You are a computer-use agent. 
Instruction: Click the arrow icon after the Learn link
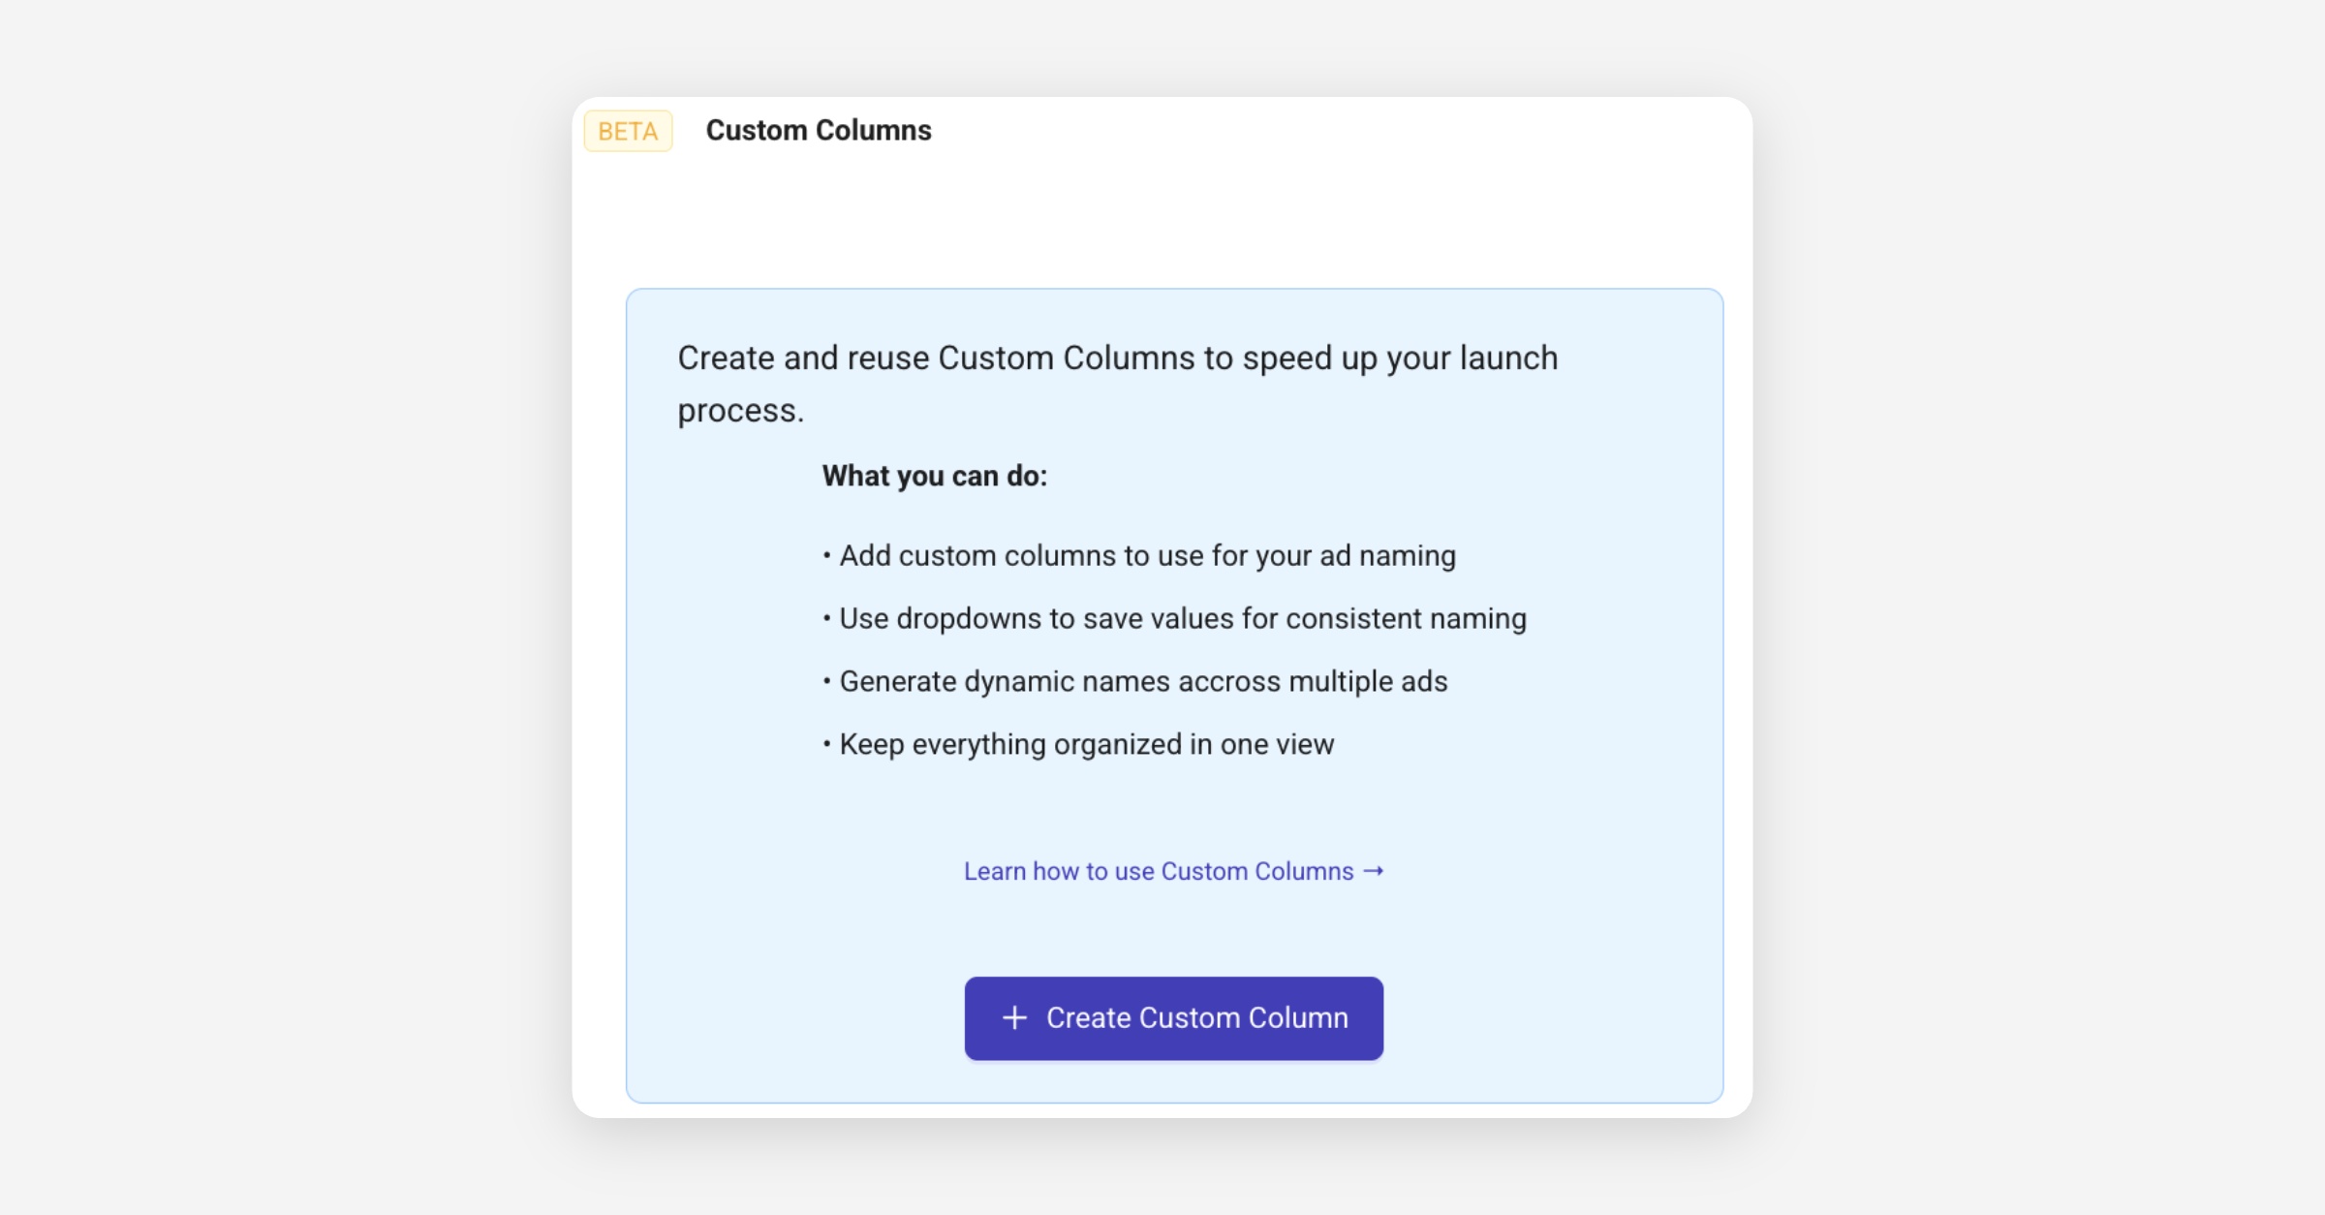(1374, 871)
